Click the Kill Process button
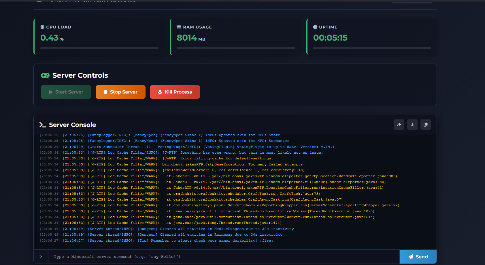The image size is (485, 265). [x=175, y=92]
